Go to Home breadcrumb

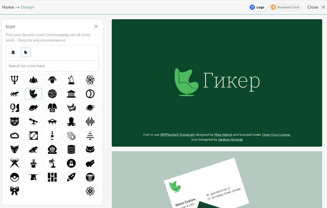point(8,7)
